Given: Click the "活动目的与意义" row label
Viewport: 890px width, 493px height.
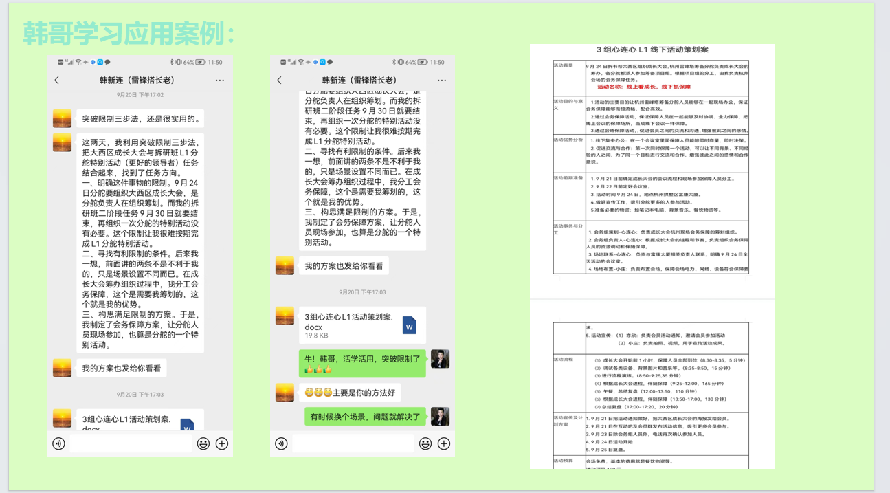Looking at the screenshot, I should click(568, 105).
